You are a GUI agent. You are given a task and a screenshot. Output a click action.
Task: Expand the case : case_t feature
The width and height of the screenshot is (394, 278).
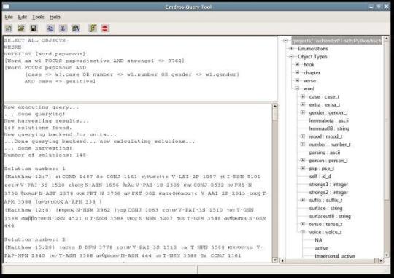tap(303, 96)
